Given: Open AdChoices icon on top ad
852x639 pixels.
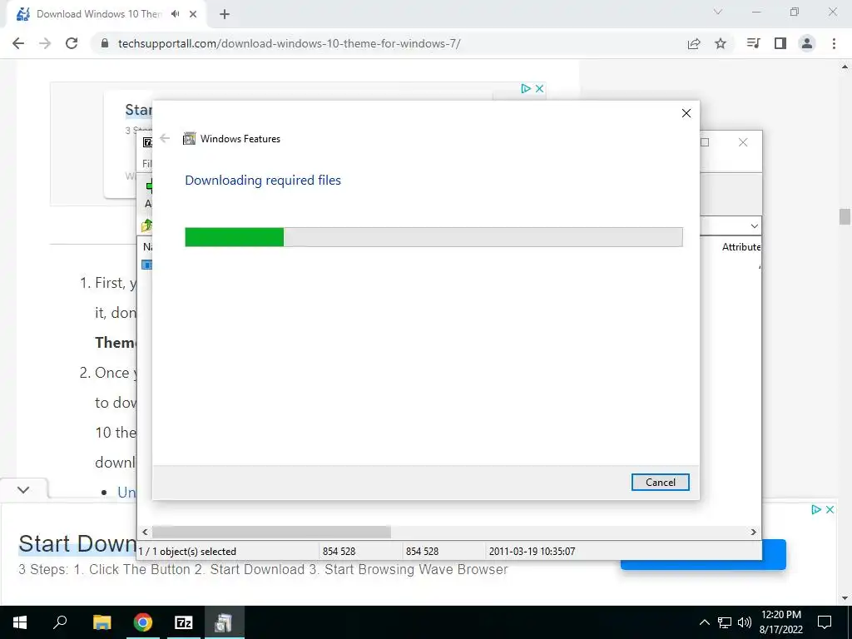Looking at the screenshot, I should 526,88.
